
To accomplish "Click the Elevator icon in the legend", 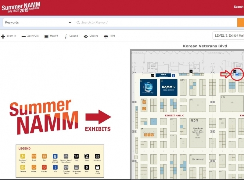I will (23, 167).
